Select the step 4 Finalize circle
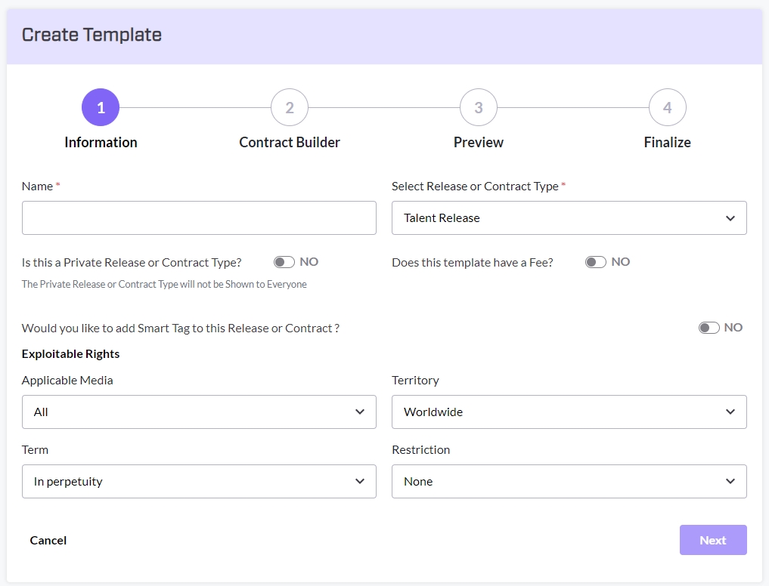The height and width of the screenshot is (586, 769). pyautogui.click(x=667, y=108)
